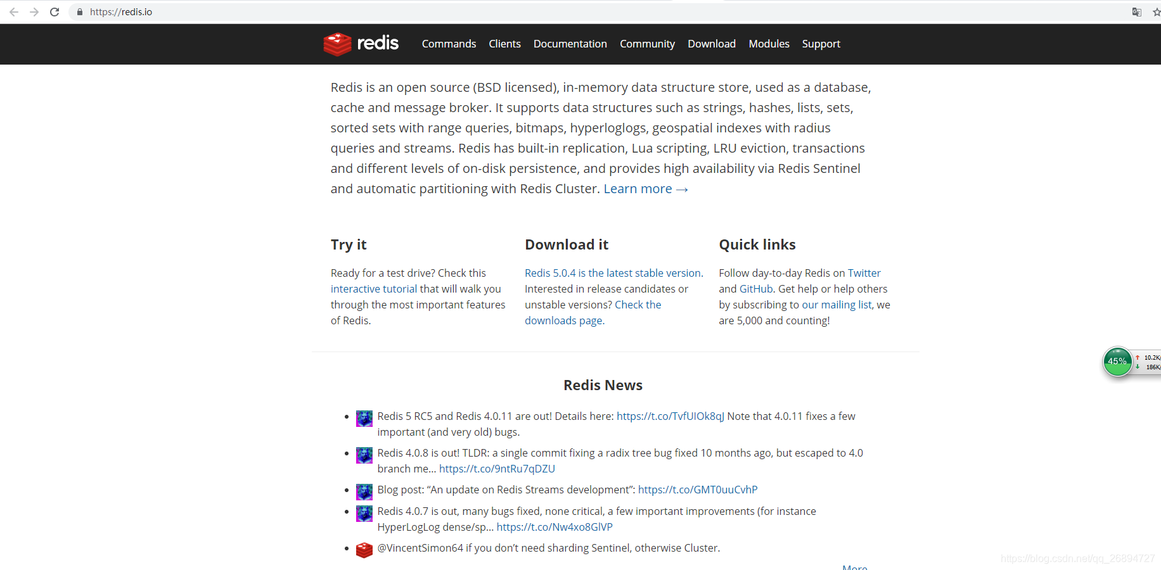This screenshot has height=570, width=1161.
Task: Open link https://t.co/TvfUIOk8qJ
Action: pos(670,416)
